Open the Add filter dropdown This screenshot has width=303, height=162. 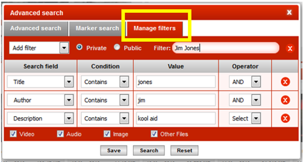pos(39,48)
